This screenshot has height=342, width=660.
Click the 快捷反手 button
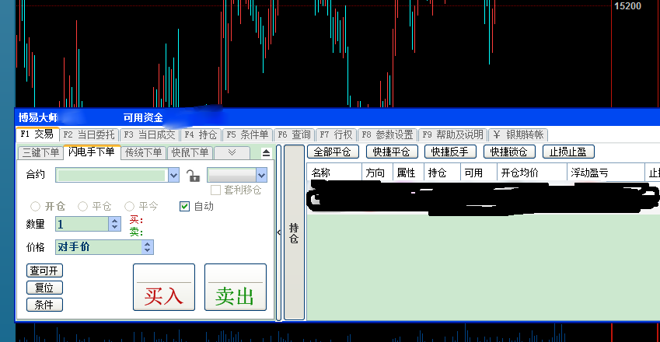(451, 152)
